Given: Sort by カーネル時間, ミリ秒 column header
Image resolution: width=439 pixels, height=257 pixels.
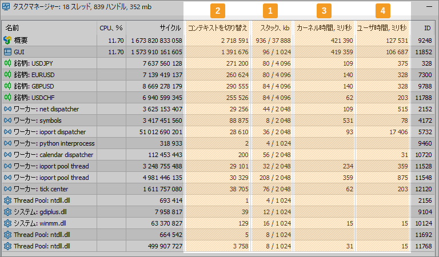Looking at the screenshot, I should (x=324, y=28).
